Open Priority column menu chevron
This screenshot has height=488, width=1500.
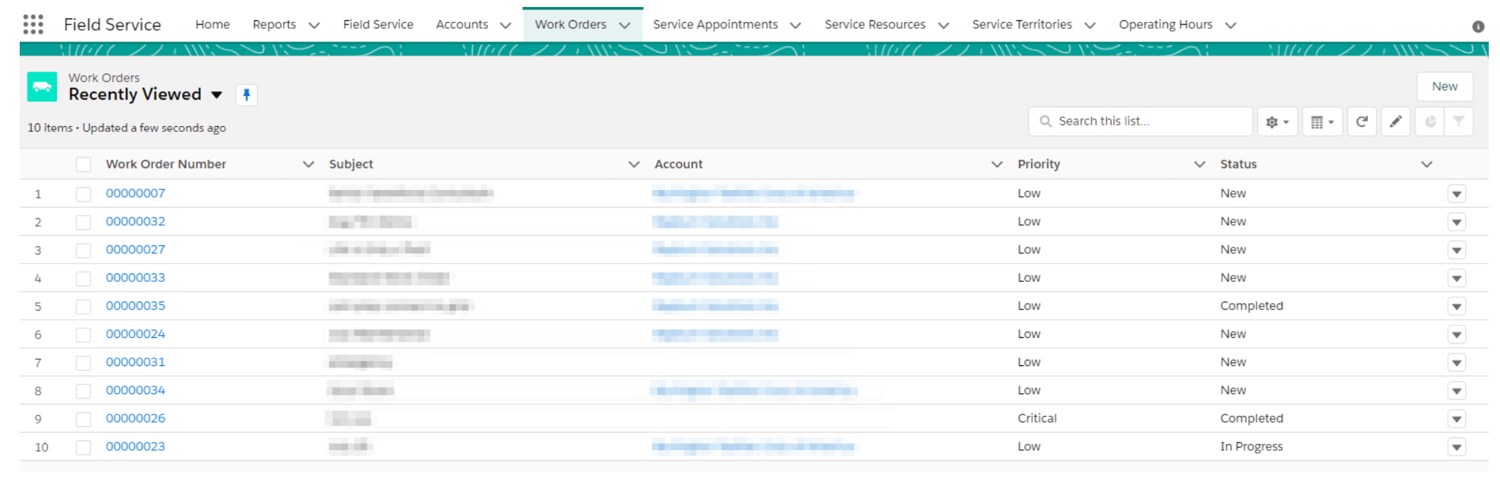(1199, 164)
